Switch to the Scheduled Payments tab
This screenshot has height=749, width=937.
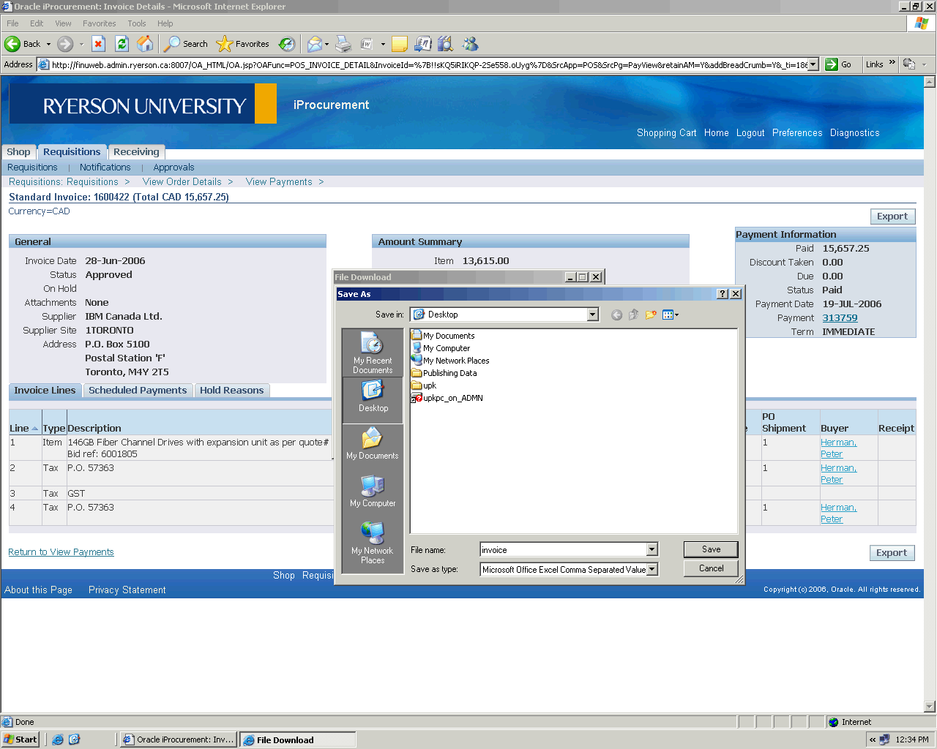tap(138, 391)
